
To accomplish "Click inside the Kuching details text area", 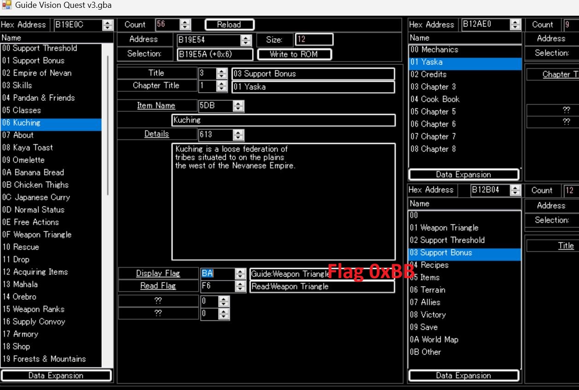I will [x=283, y=203].
